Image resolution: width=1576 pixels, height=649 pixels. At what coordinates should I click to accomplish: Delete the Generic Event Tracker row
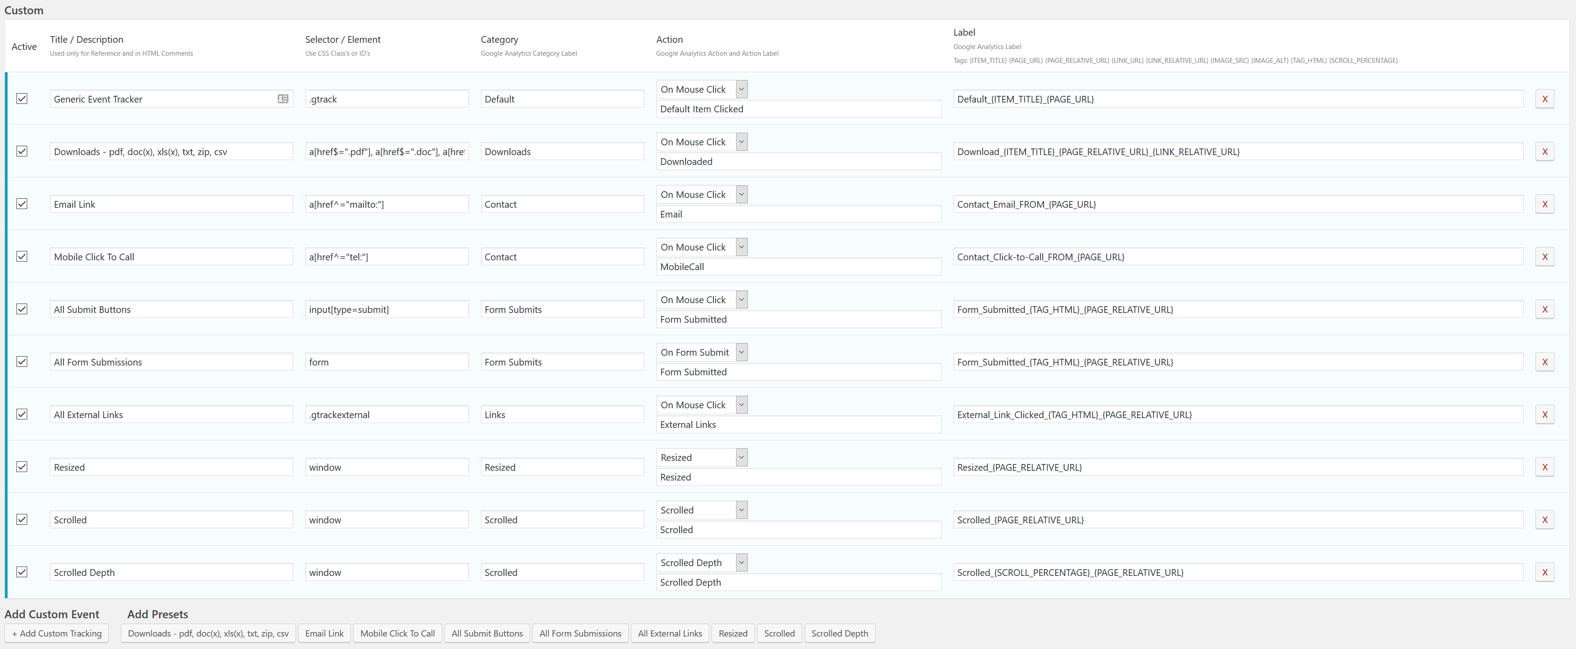click(1544, 99)
